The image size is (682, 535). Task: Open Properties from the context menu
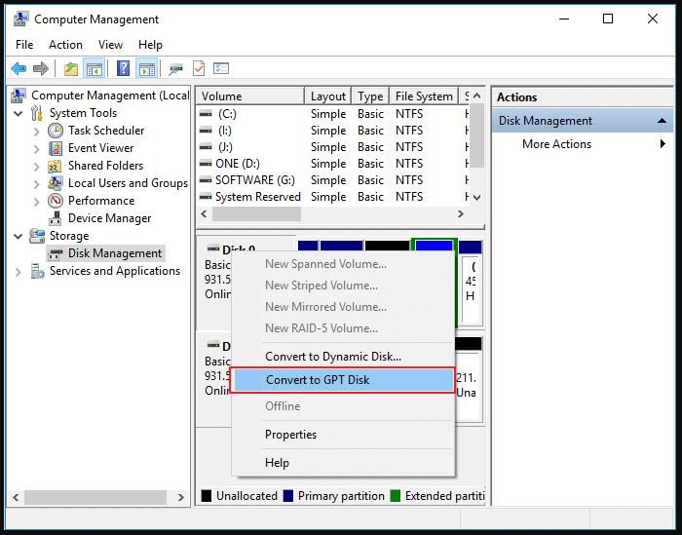tap(290, 435)
